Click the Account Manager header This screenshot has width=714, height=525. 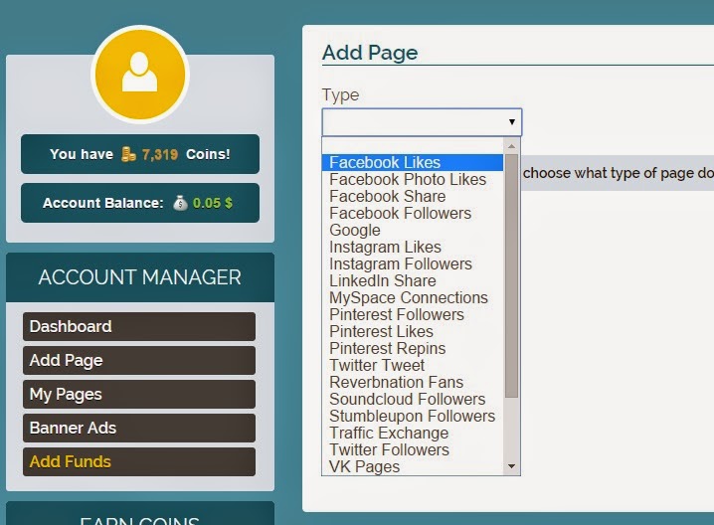(x=140, y=277)
